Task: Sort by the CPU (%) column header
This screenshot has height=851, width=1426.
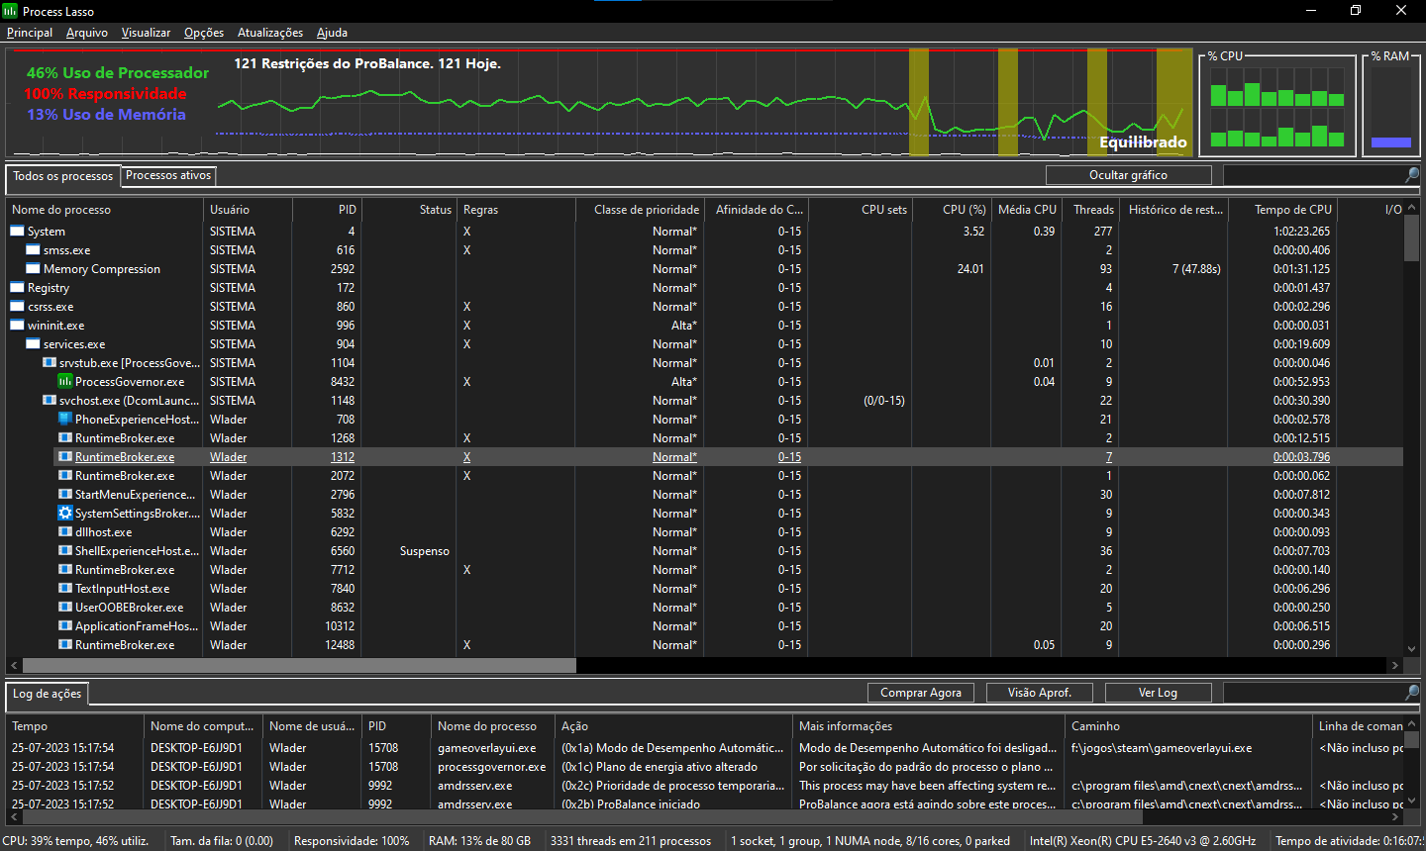Action: click(951, 210)
